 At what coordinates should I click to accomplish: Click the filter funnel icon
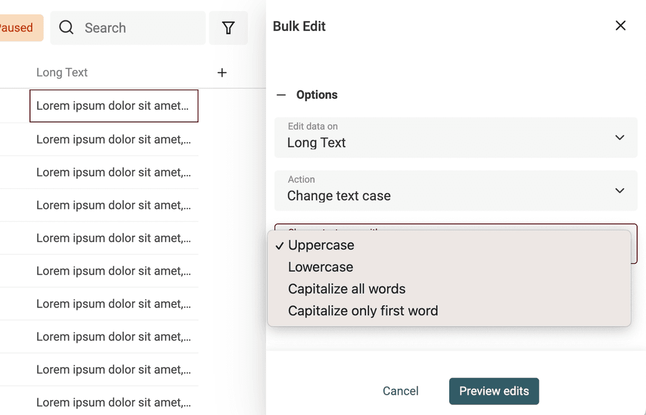coord(228,28)
